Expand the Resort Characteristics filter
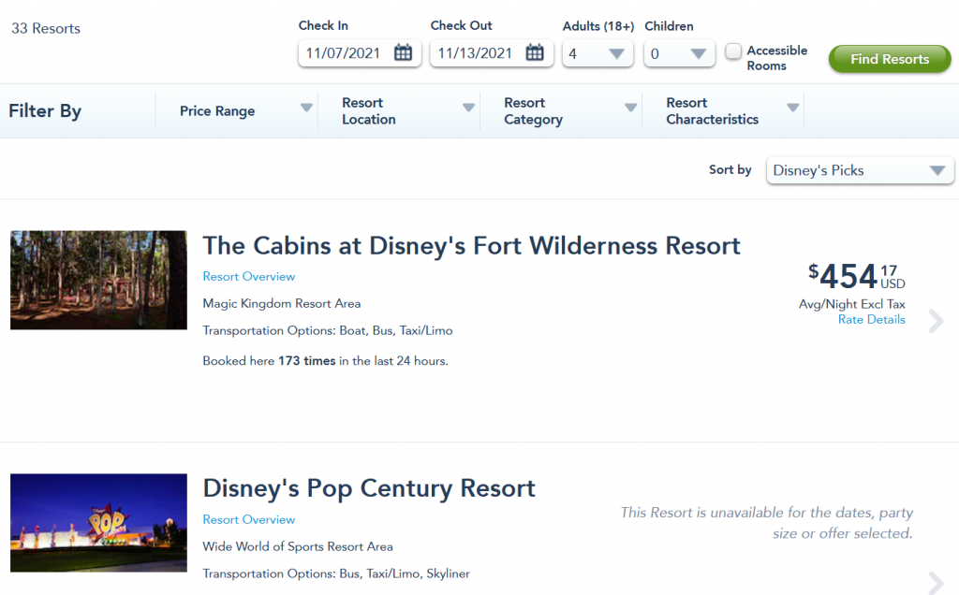Viewport: 959px width, 595px height. click(723, 110)
